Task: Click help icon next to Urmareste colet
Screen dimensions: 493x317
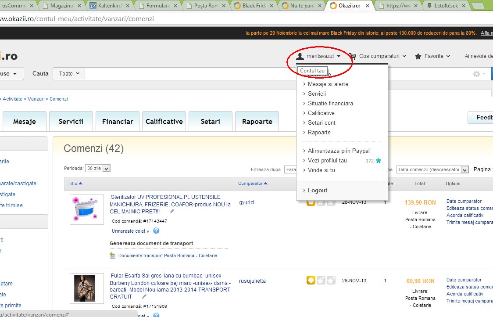Action: 156,231
